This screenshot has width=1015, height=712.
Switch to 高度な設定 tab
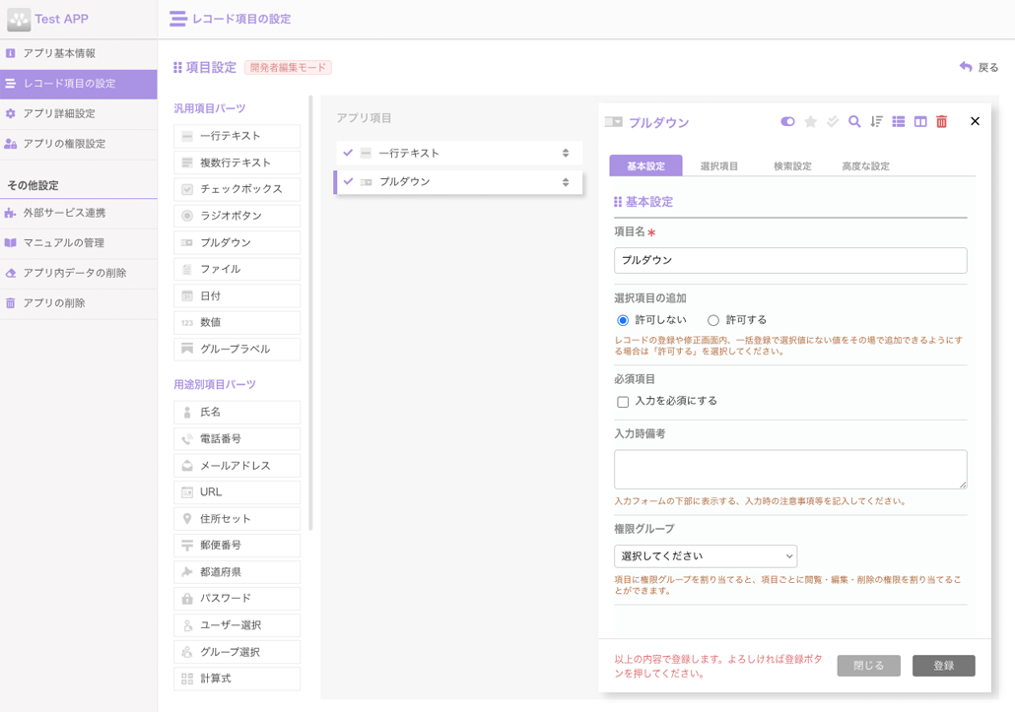click(x=865, y=165)
